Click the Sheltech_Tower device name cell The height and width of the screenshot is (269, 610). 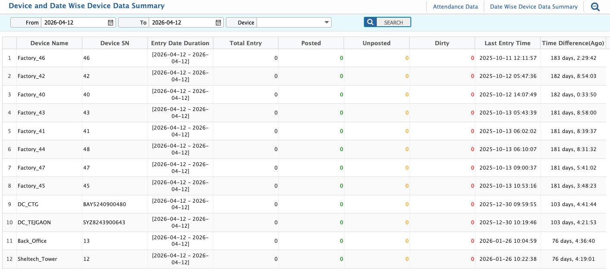tap(38, 259)
